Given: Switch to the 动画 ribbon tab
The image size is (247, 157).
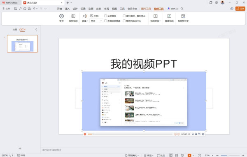Looking at the screenshot, I should coord(91,9).
